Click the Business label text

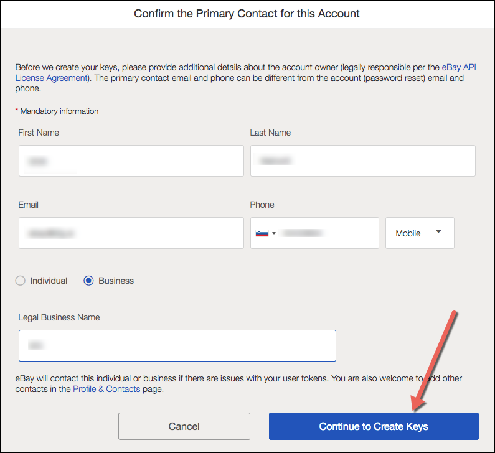116,281
